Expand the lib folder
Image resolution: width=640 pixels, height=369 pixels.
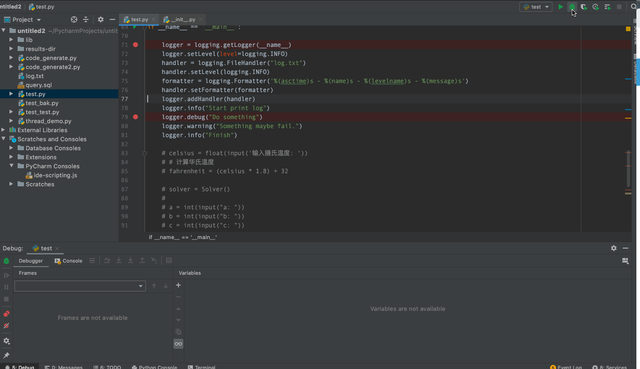pyautogui.click(x=12, y=40)
